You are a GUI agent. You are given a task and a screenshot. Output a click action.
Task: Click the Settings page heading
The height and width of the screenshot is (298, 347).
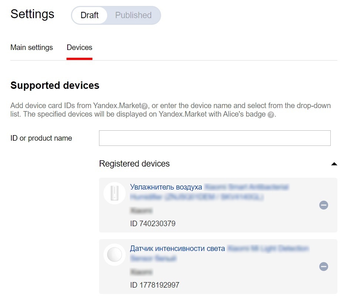32,14
